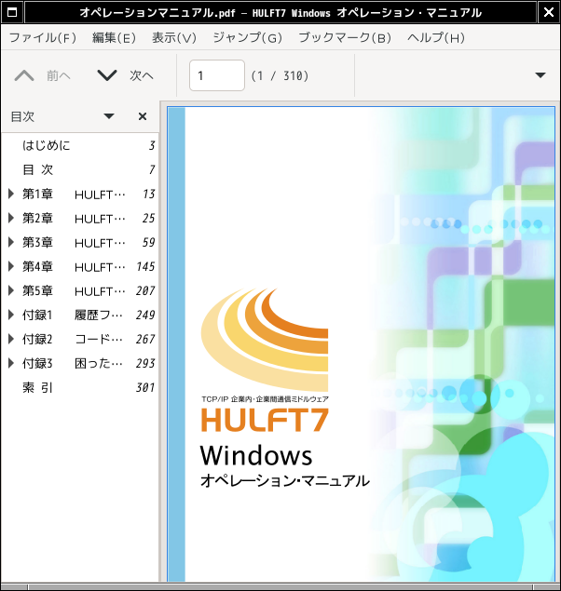Image resolution: width=561 pixels, height=591 pixels.
Task: Click the HULFT7 cover page in viewer
Action: [361, 343]
